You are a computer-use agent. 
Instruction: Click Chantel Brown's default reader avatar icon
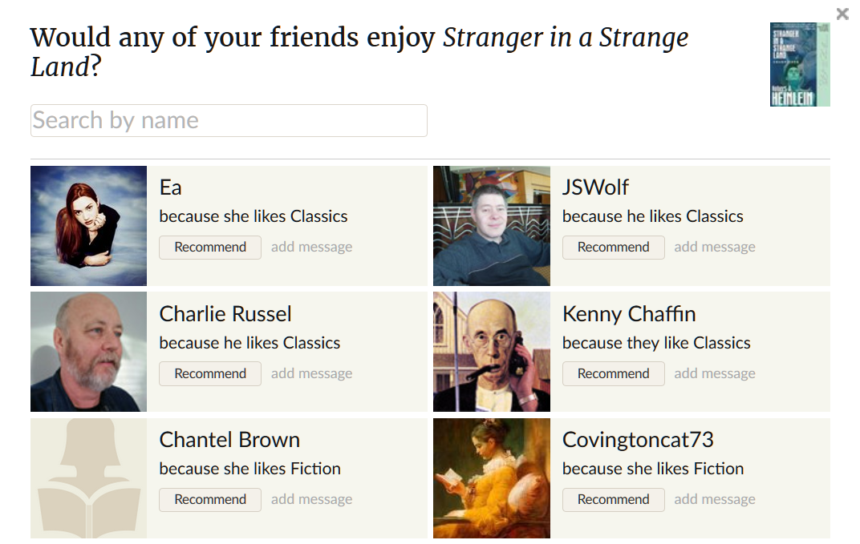click(88, 478)
